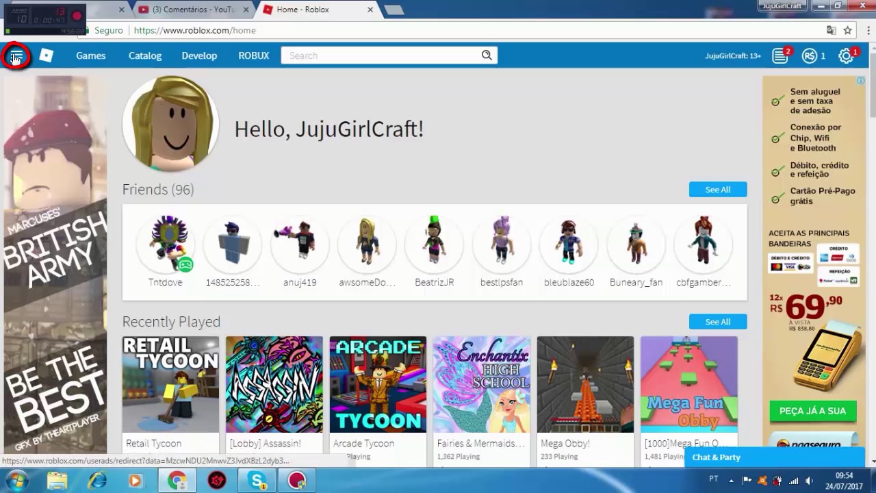Open the Arcade Tycoon game thumbnail
Viewport: 876px width, 493px height.
pyautogui.click(x=378, y=384)
